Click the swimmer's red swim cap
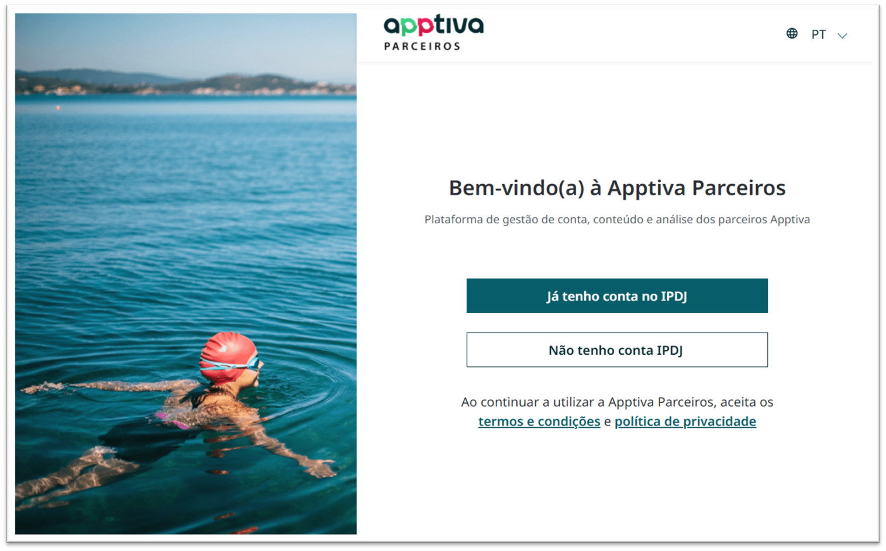 click(227, 354)
